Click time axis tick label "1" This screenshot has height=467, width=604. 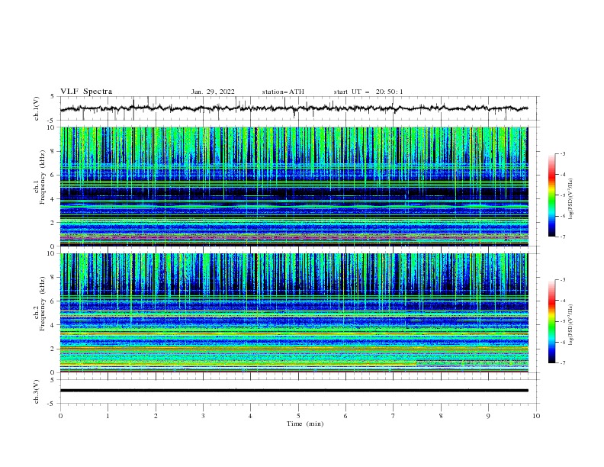pyautogui.click(x=108, y=416)
